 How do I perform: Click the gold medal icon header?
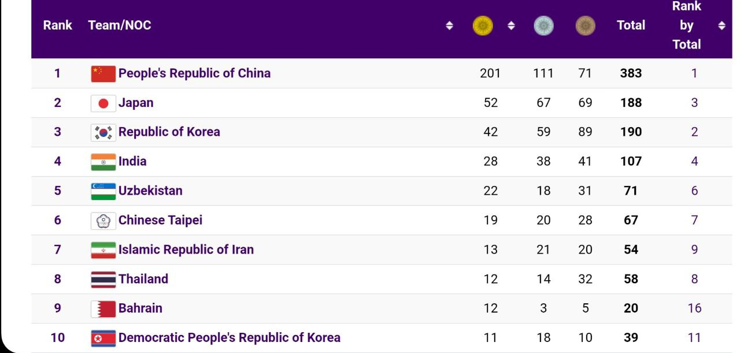[x=483, y=25]
